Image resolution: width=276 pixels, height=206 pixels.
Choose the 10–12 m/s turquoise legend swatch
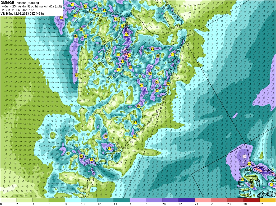click(89, 200)
